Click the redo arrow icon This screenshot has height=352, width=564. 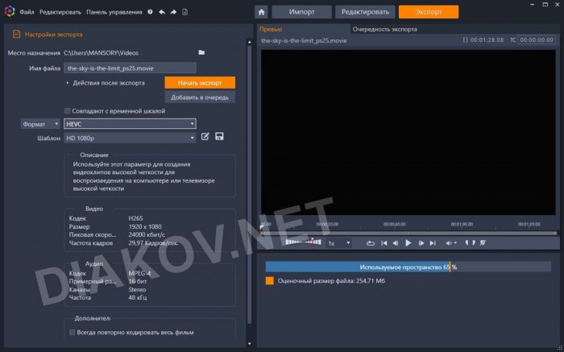[173, 12]
